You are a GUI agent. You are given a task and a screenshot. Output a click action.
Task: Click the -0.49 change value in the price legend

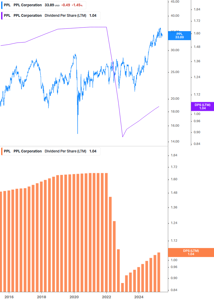tap(66, 5)
